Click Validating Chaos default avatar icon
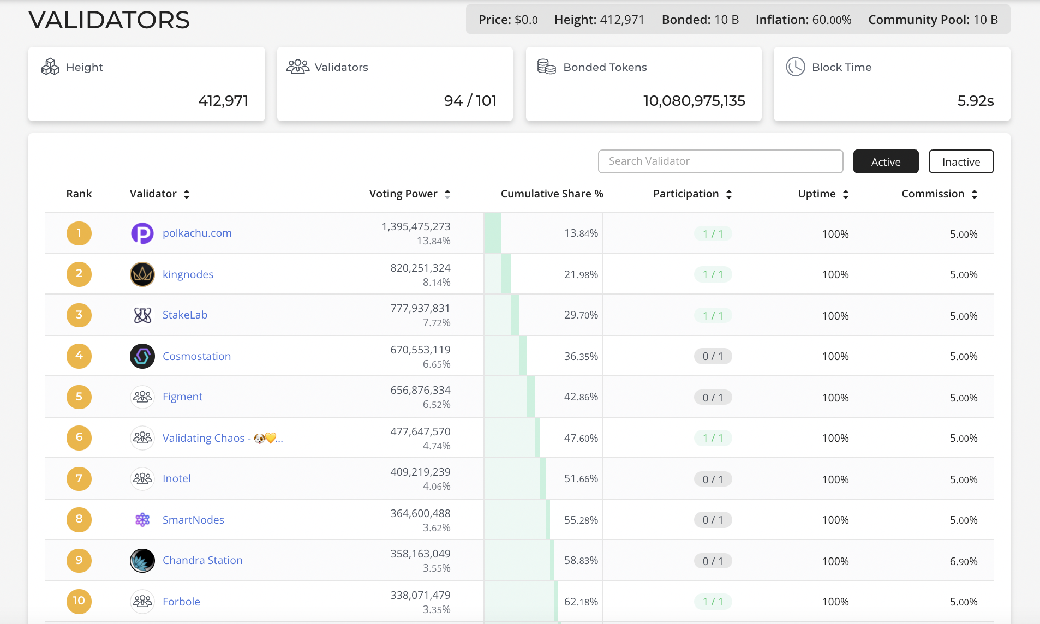 [x=142, y=438]
